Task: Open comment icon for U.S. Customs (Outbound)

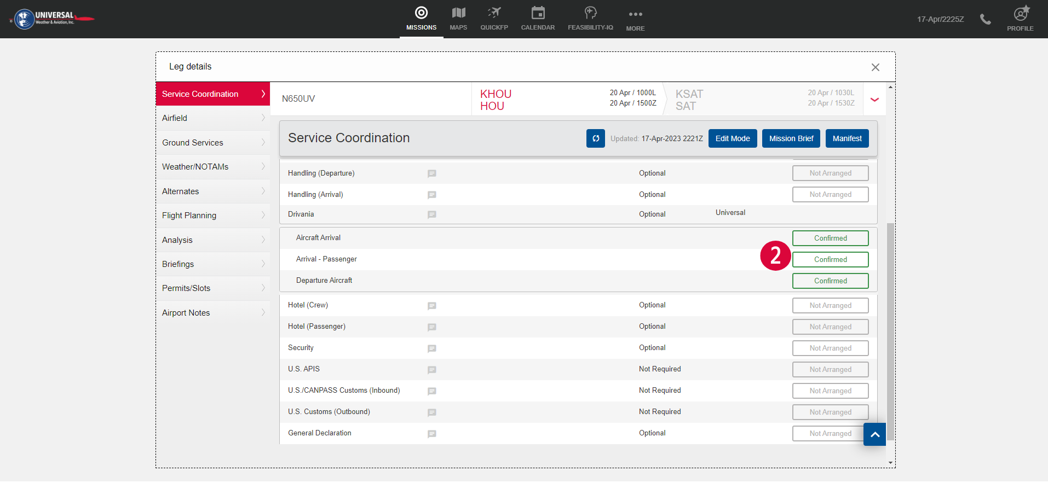Action: tap(431, 412)
